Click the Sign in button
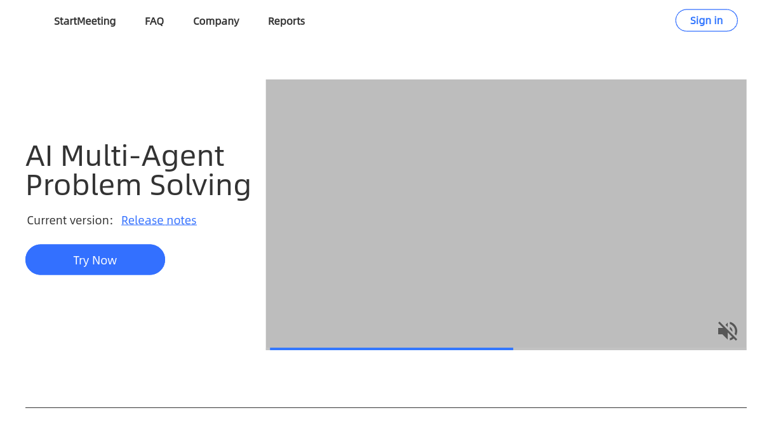This screenshot has width=762, height=429. (x=706, y=20)
